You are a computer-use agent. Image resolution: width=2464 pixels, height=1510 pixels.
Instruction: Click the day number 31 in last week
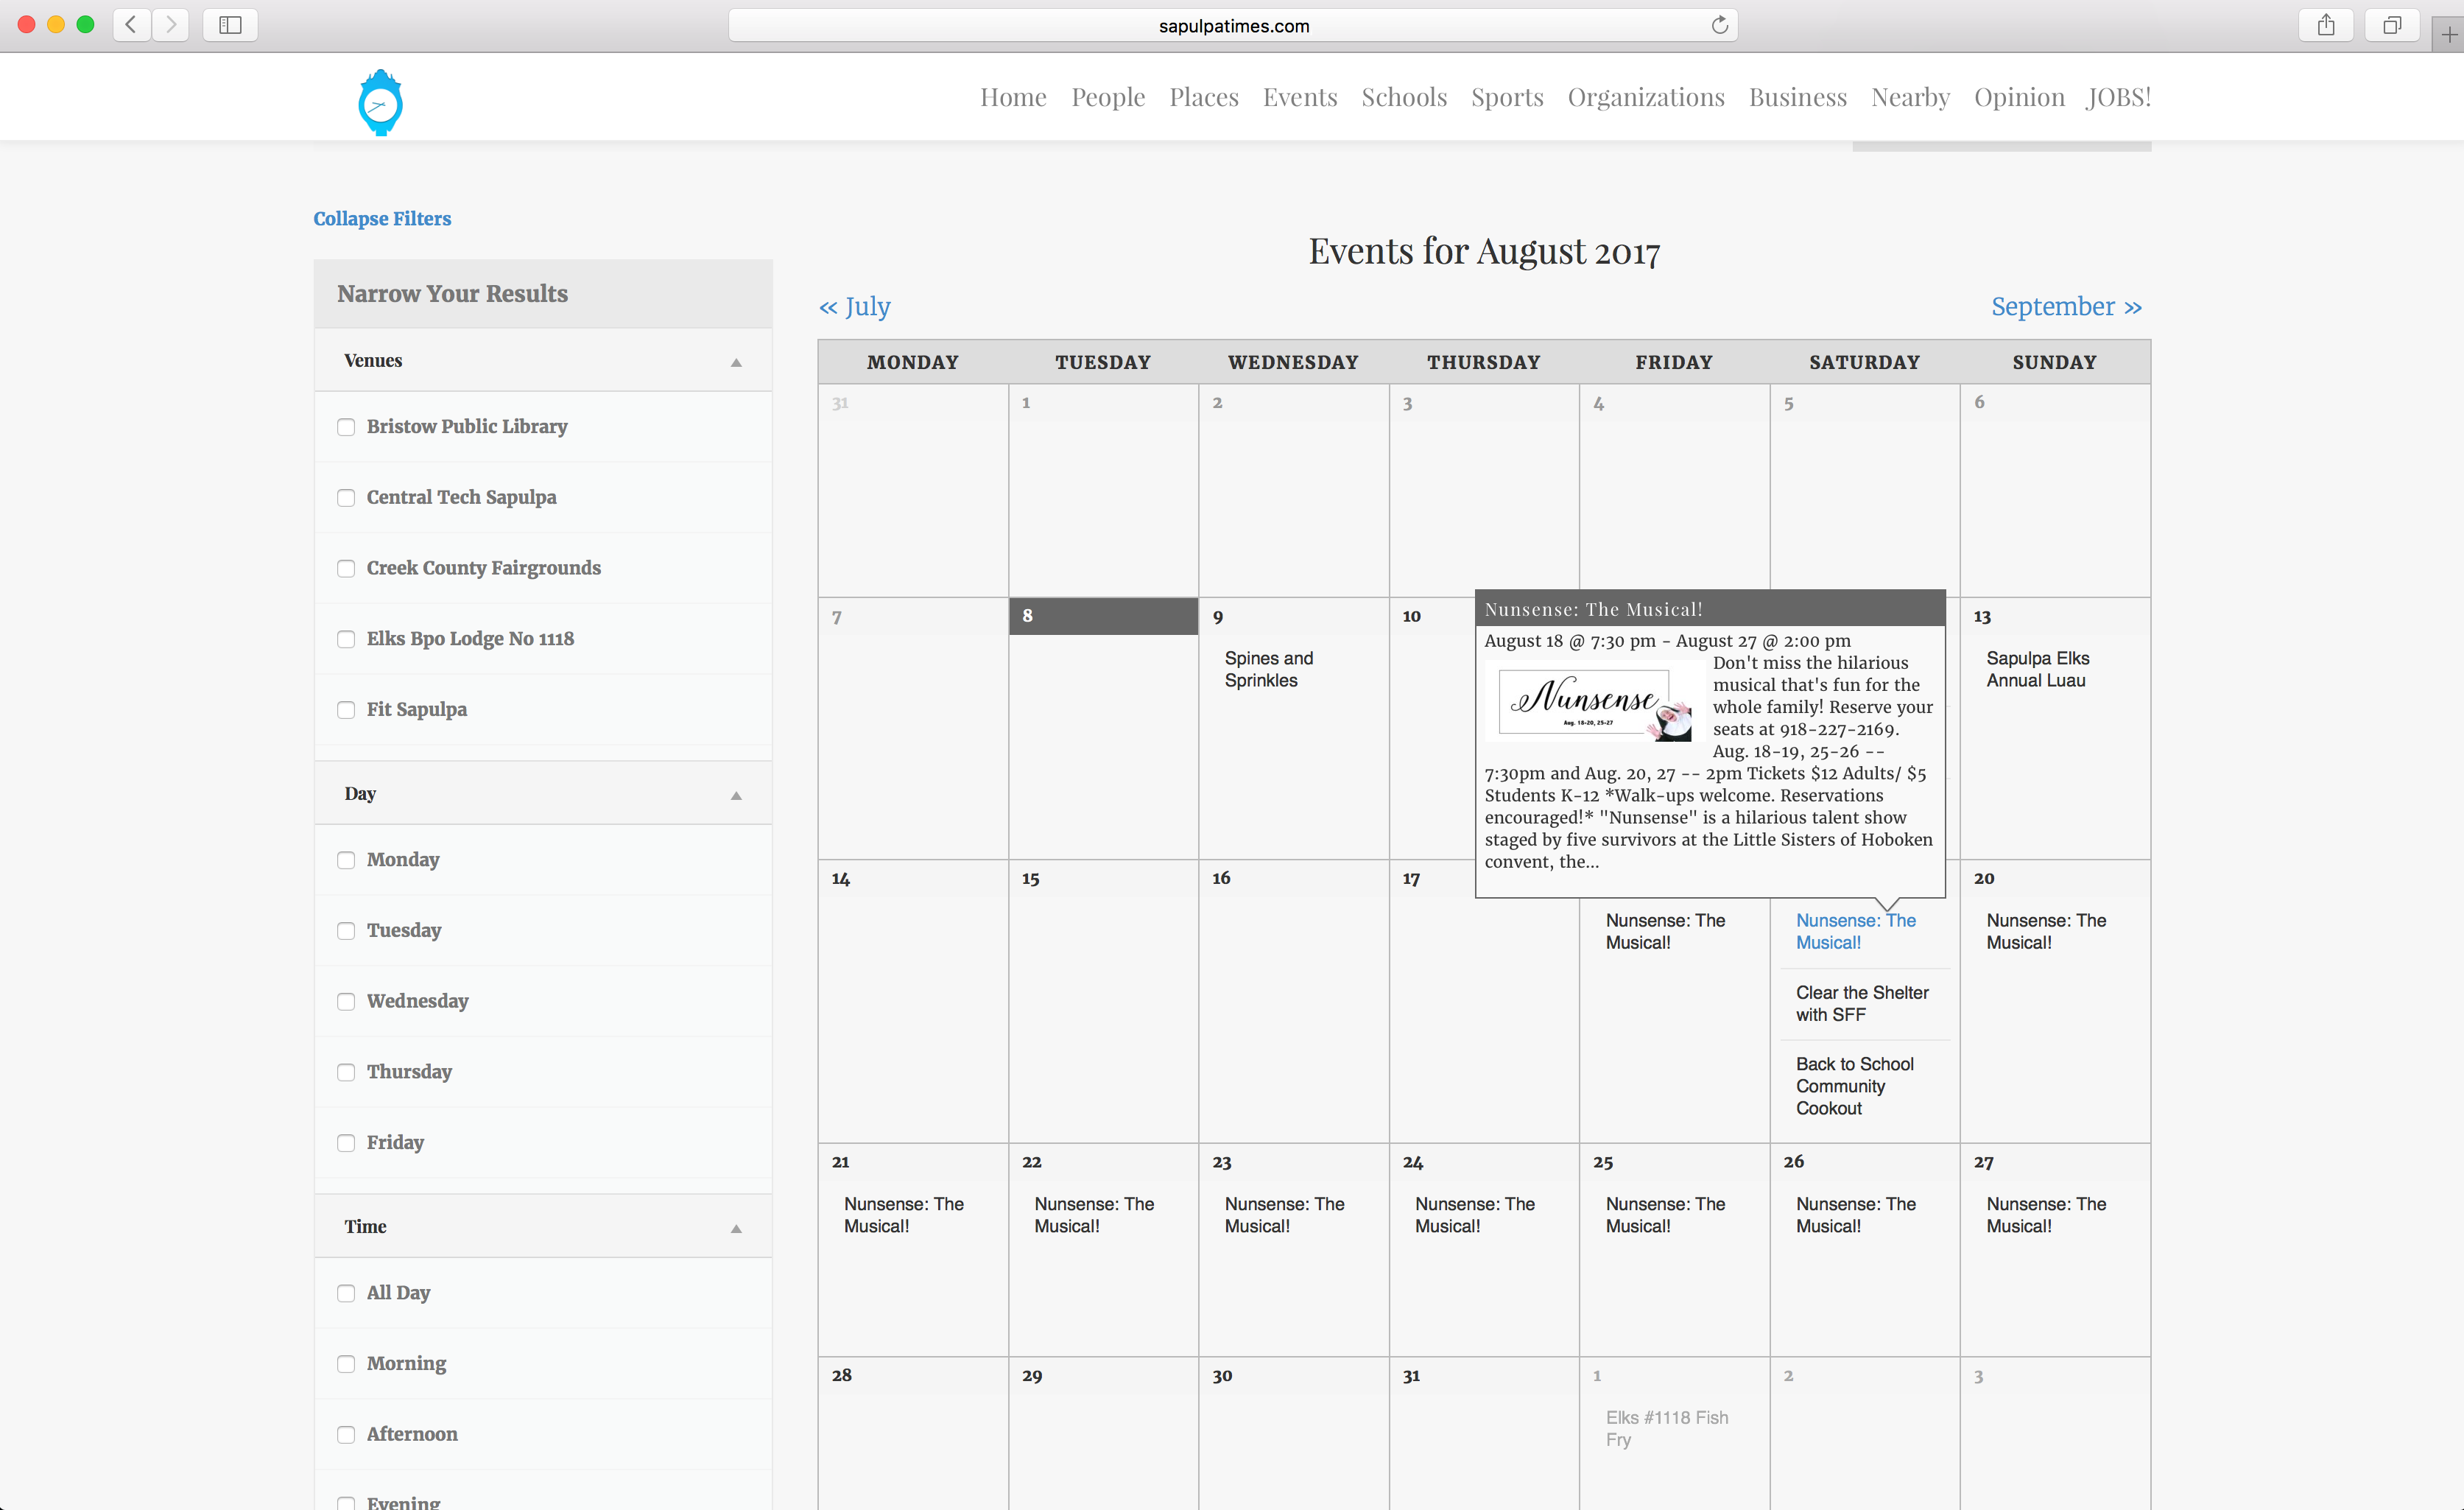click(1411, 1376)
